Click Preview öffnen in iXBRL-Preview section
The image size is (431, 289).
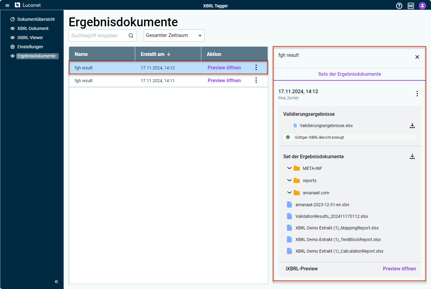(x=399, y=269)
